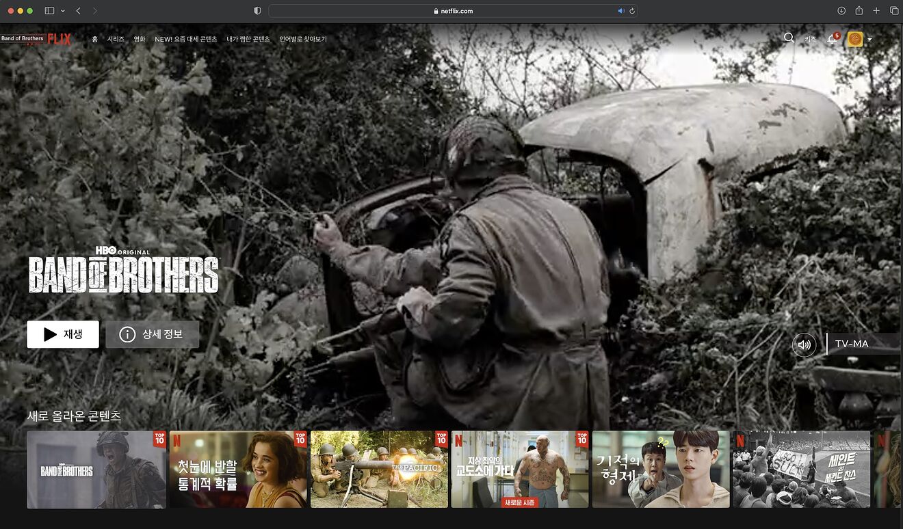This screenshot has width=903, height=529.
Task: Open the 기적의 형제 thumbnail
Action: (x=661, y=469)
